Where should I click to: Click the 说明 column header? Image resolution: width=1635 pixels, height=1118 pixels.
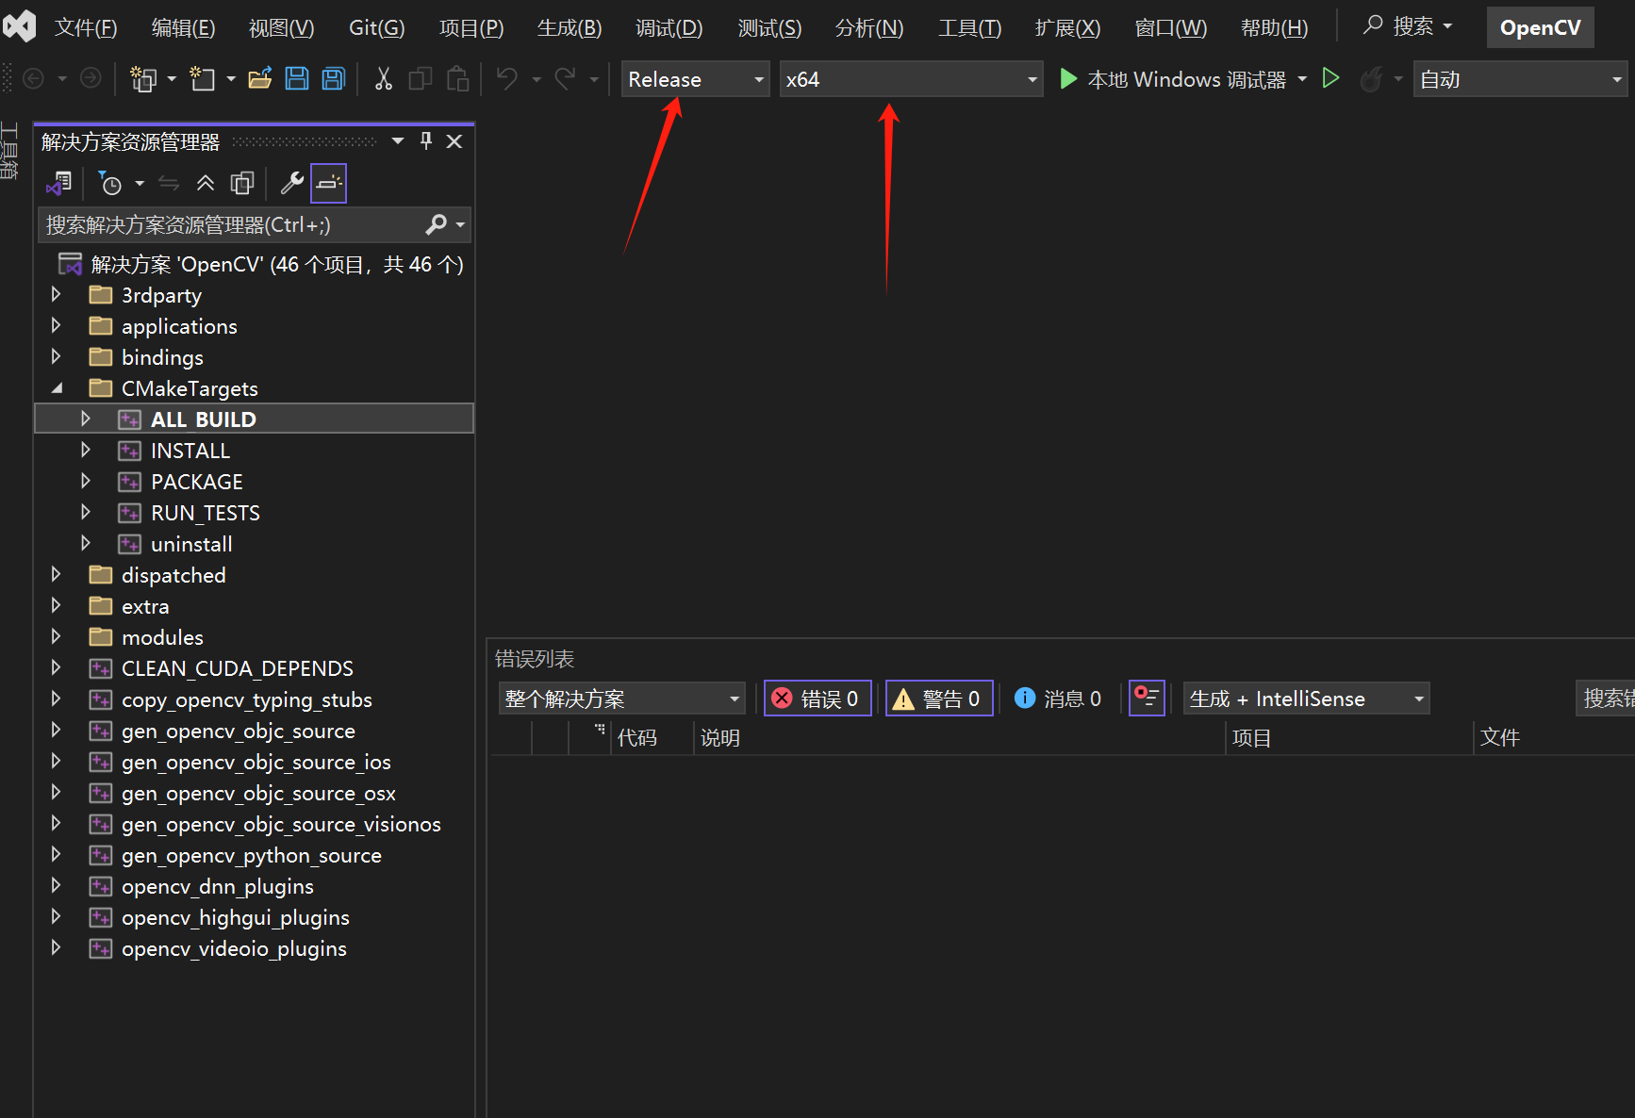[x=720, y=737]
